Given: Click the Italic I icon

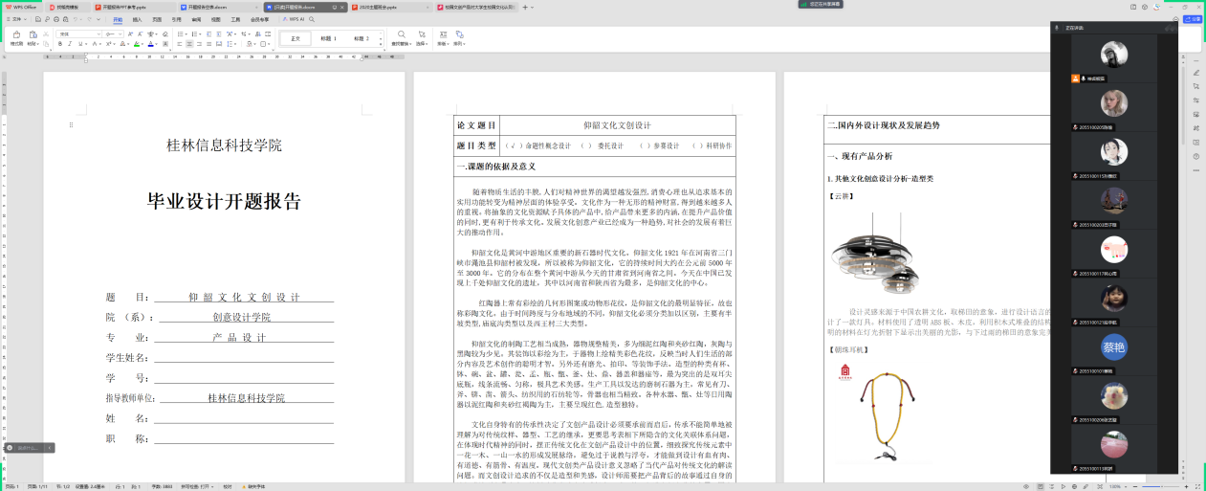Looking at the screenshot, I should (71, 44).
